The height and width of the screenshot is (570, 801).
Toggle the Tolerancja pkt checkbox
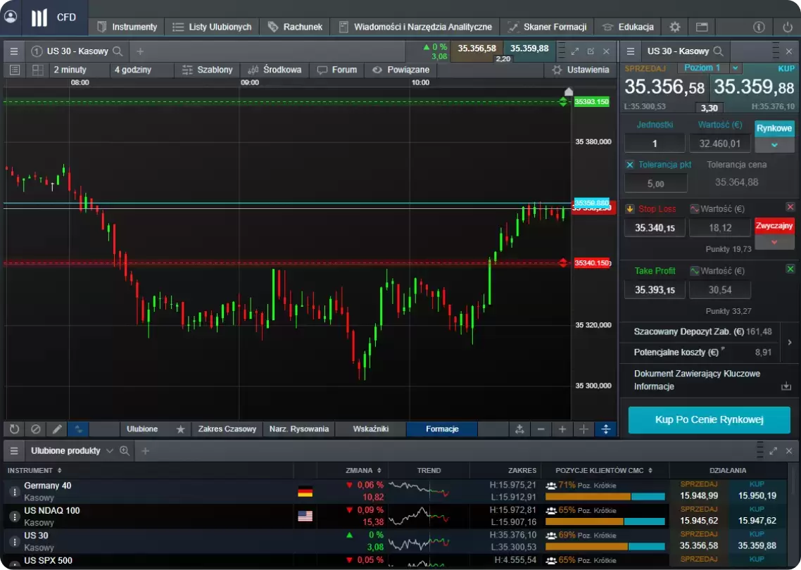630,165
